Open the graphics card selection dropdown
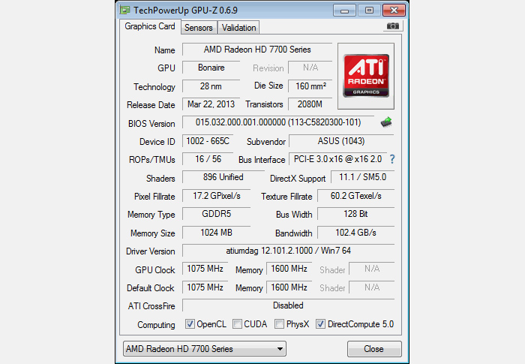This screenshot has width=525, height=364. click(x=204, y=349)
